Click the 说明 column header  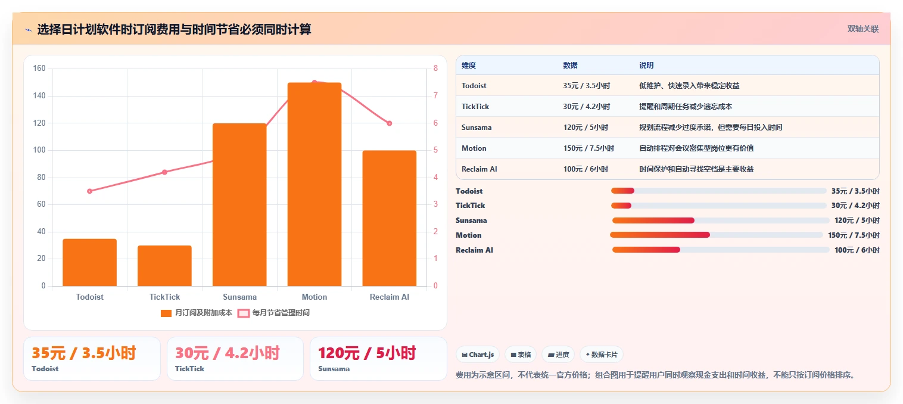click(x=646, y=66)
